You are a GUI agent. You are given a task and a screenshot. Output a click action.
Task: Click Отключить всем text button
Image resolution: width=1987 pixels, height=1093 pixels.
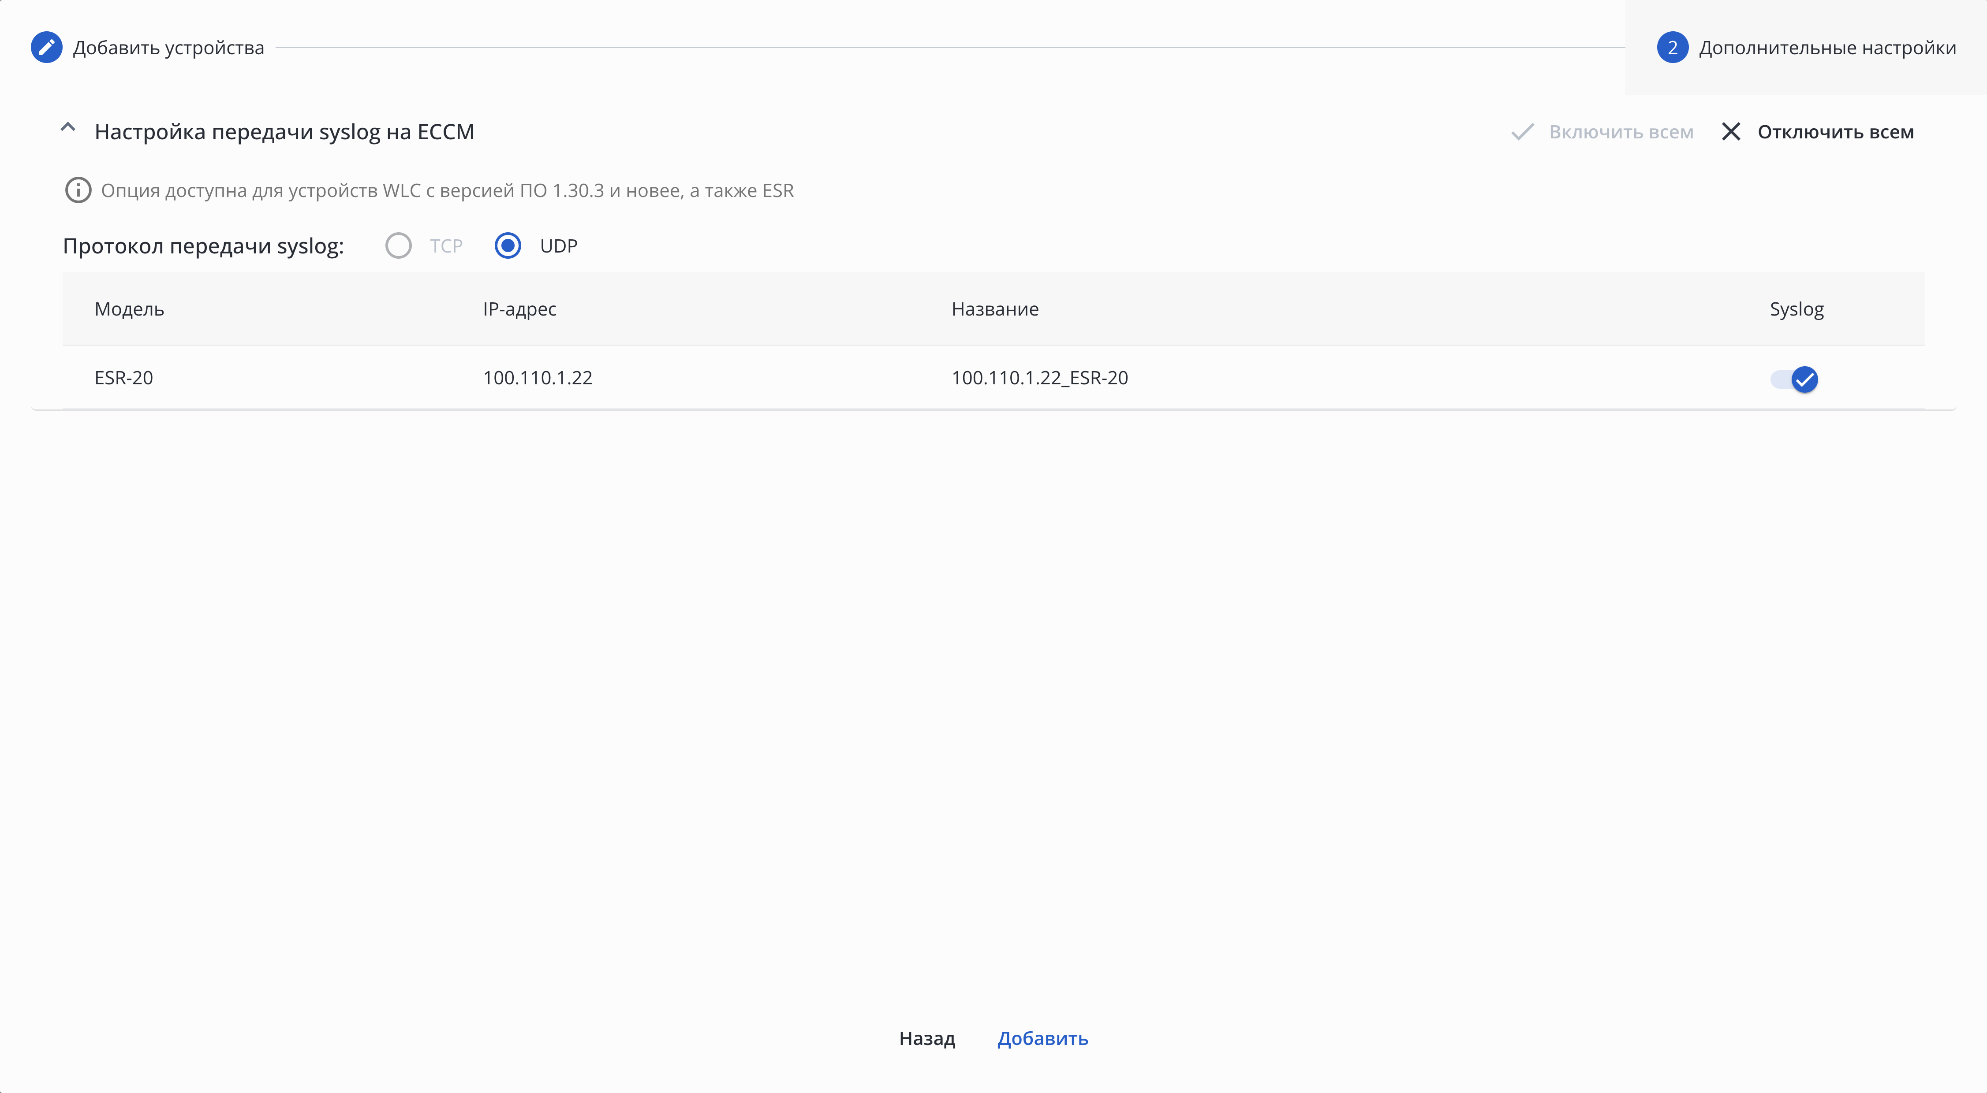(1835, 132)
